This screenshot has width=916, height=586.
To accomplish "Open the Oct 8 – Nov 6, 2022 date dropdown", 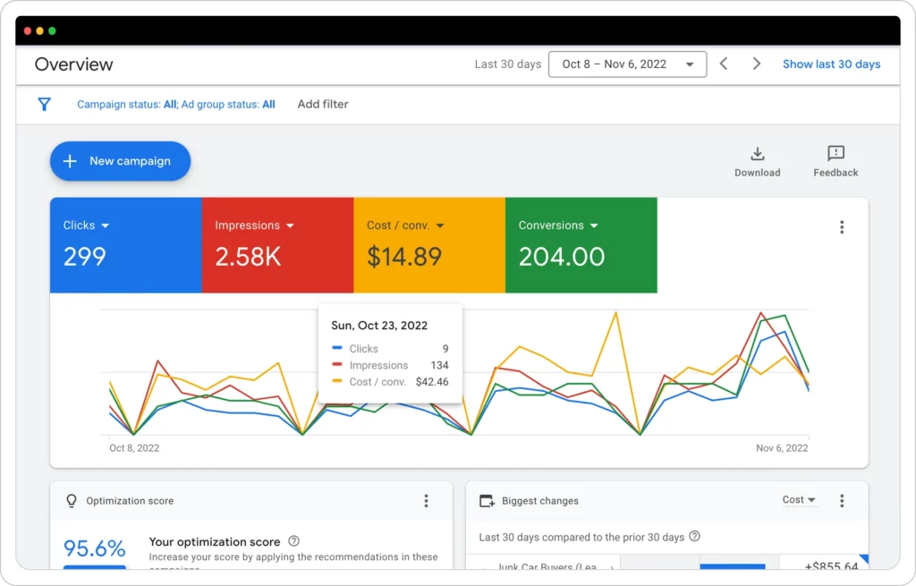I will (627, 64).
